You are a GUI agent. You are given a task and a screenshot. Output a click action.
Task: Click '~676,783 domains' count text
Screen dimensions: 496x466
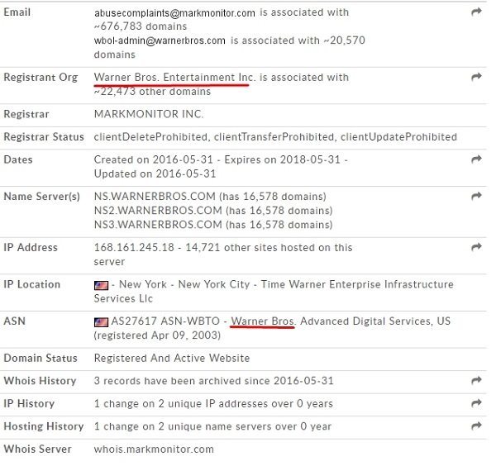141,26
